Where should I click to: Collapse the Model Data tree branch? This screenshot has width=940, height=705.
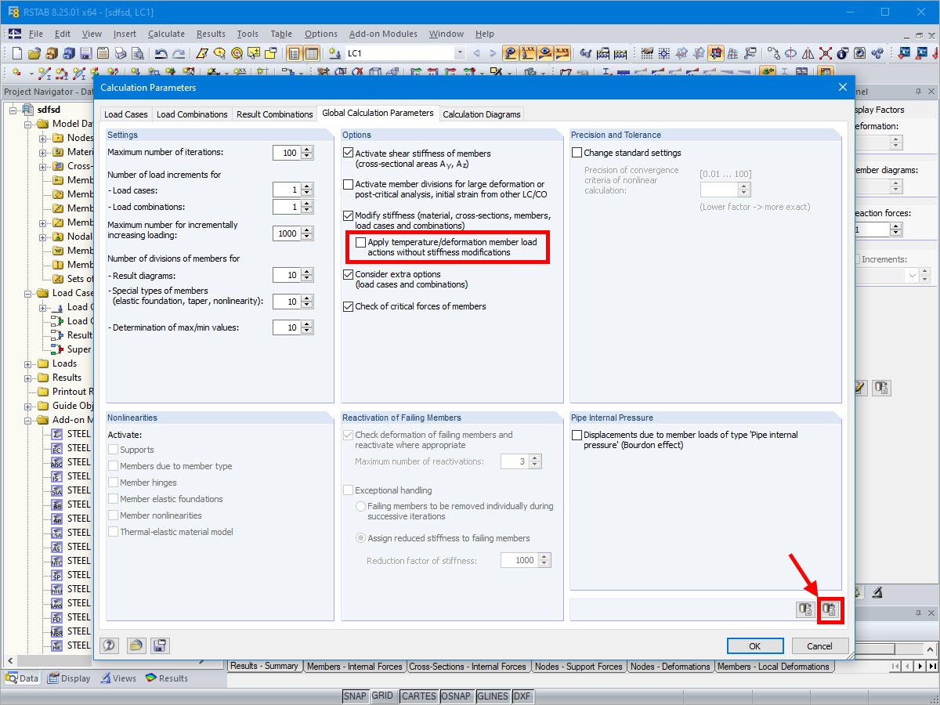click(x=27, y=123)
